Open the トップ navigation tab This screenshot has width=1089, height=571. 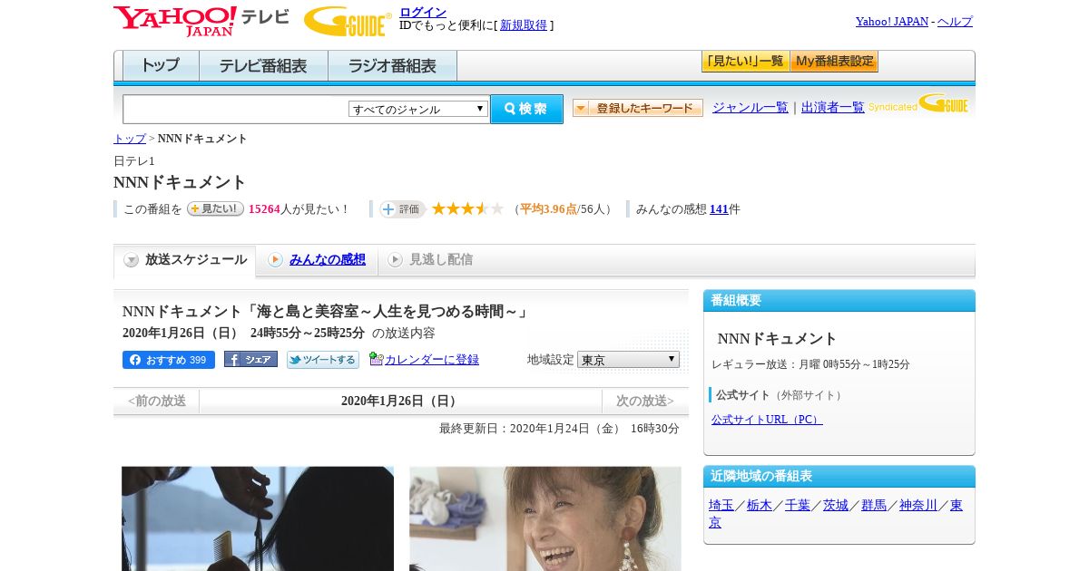pos(161,66)
